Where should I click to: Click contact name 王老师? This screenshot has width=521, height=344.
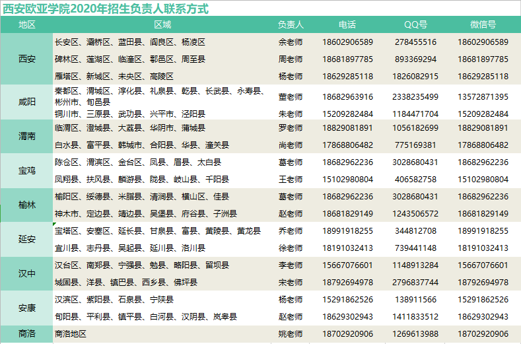coord(291,180)
